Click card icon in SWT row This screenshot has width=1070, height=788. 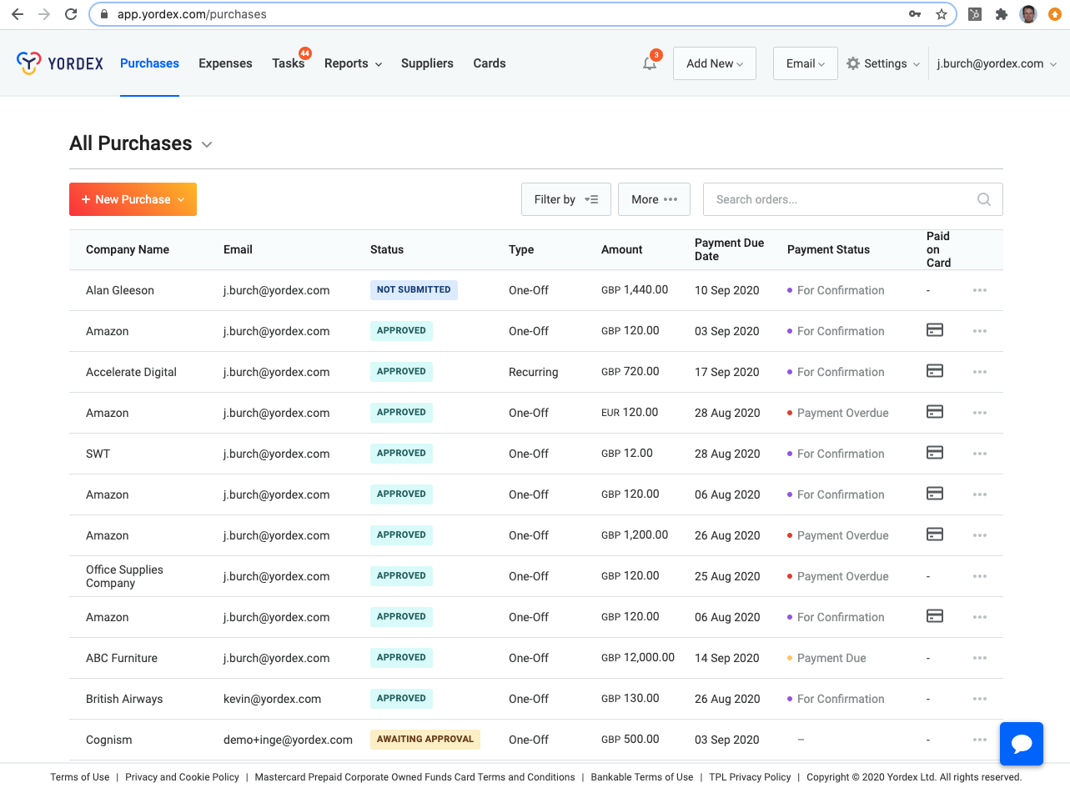pyautogui.click(x=935, y=453)
